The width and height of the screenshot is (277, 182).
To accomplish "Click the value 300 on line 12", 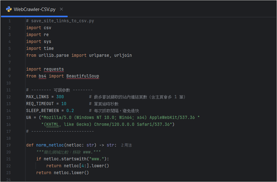I will [60, 97].
